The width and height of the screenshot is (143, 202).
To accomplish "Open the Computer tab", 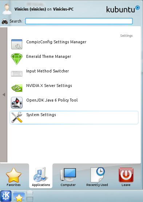I will [68, 177].
